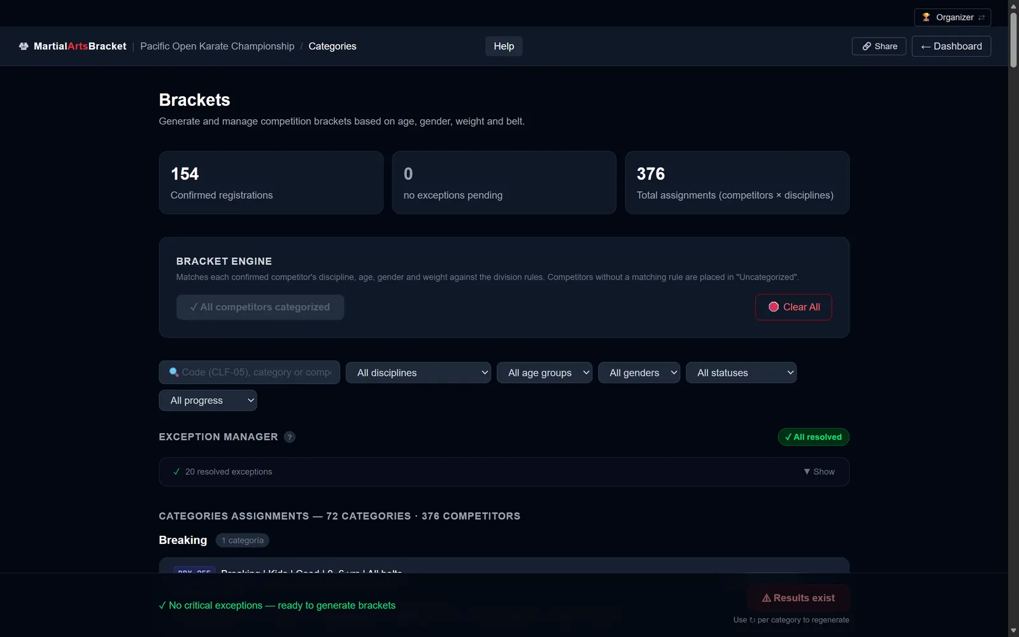Click the no exceptions pending card
This screenshot has height=637, width=1019.
tap(504, 182)
